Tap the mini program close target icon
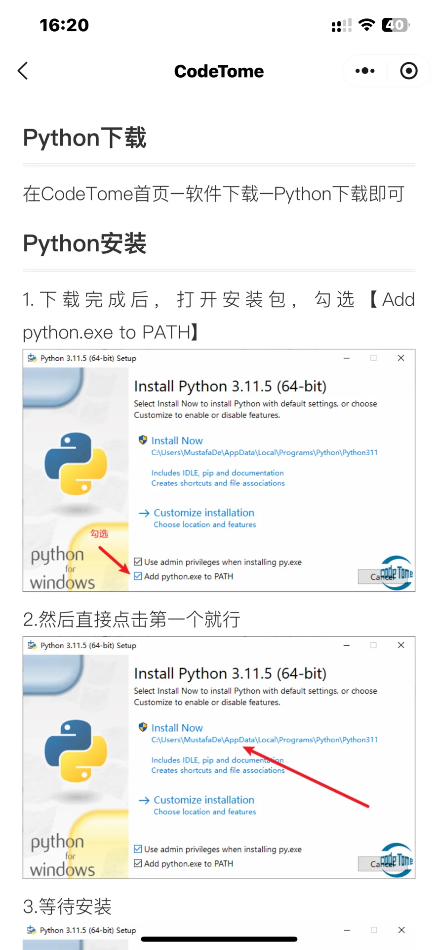Screen dimensions: 438x950 click(408, 71)
